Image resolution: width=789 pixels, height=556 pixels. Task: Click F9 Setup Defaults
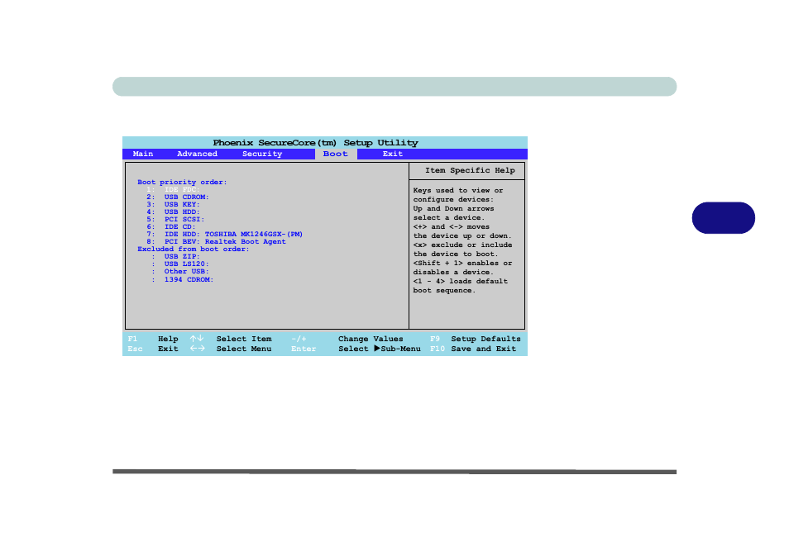[x=476, y=339]
